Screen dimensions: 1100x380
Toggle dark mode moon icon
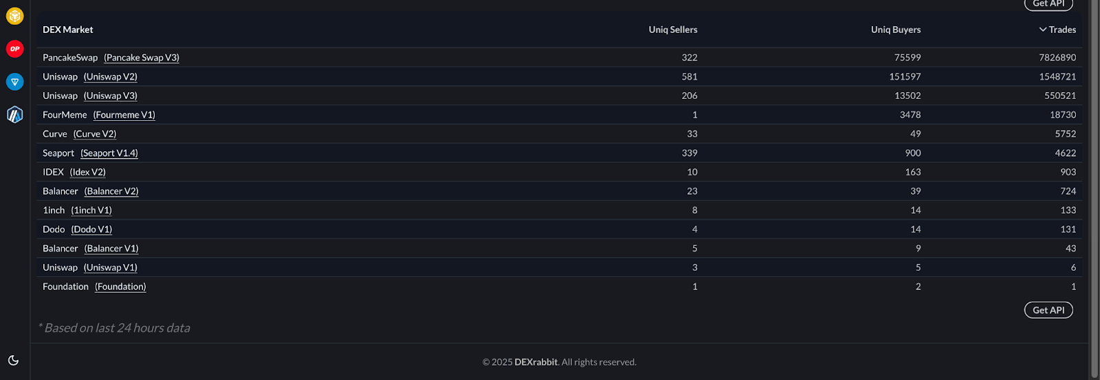13,360
